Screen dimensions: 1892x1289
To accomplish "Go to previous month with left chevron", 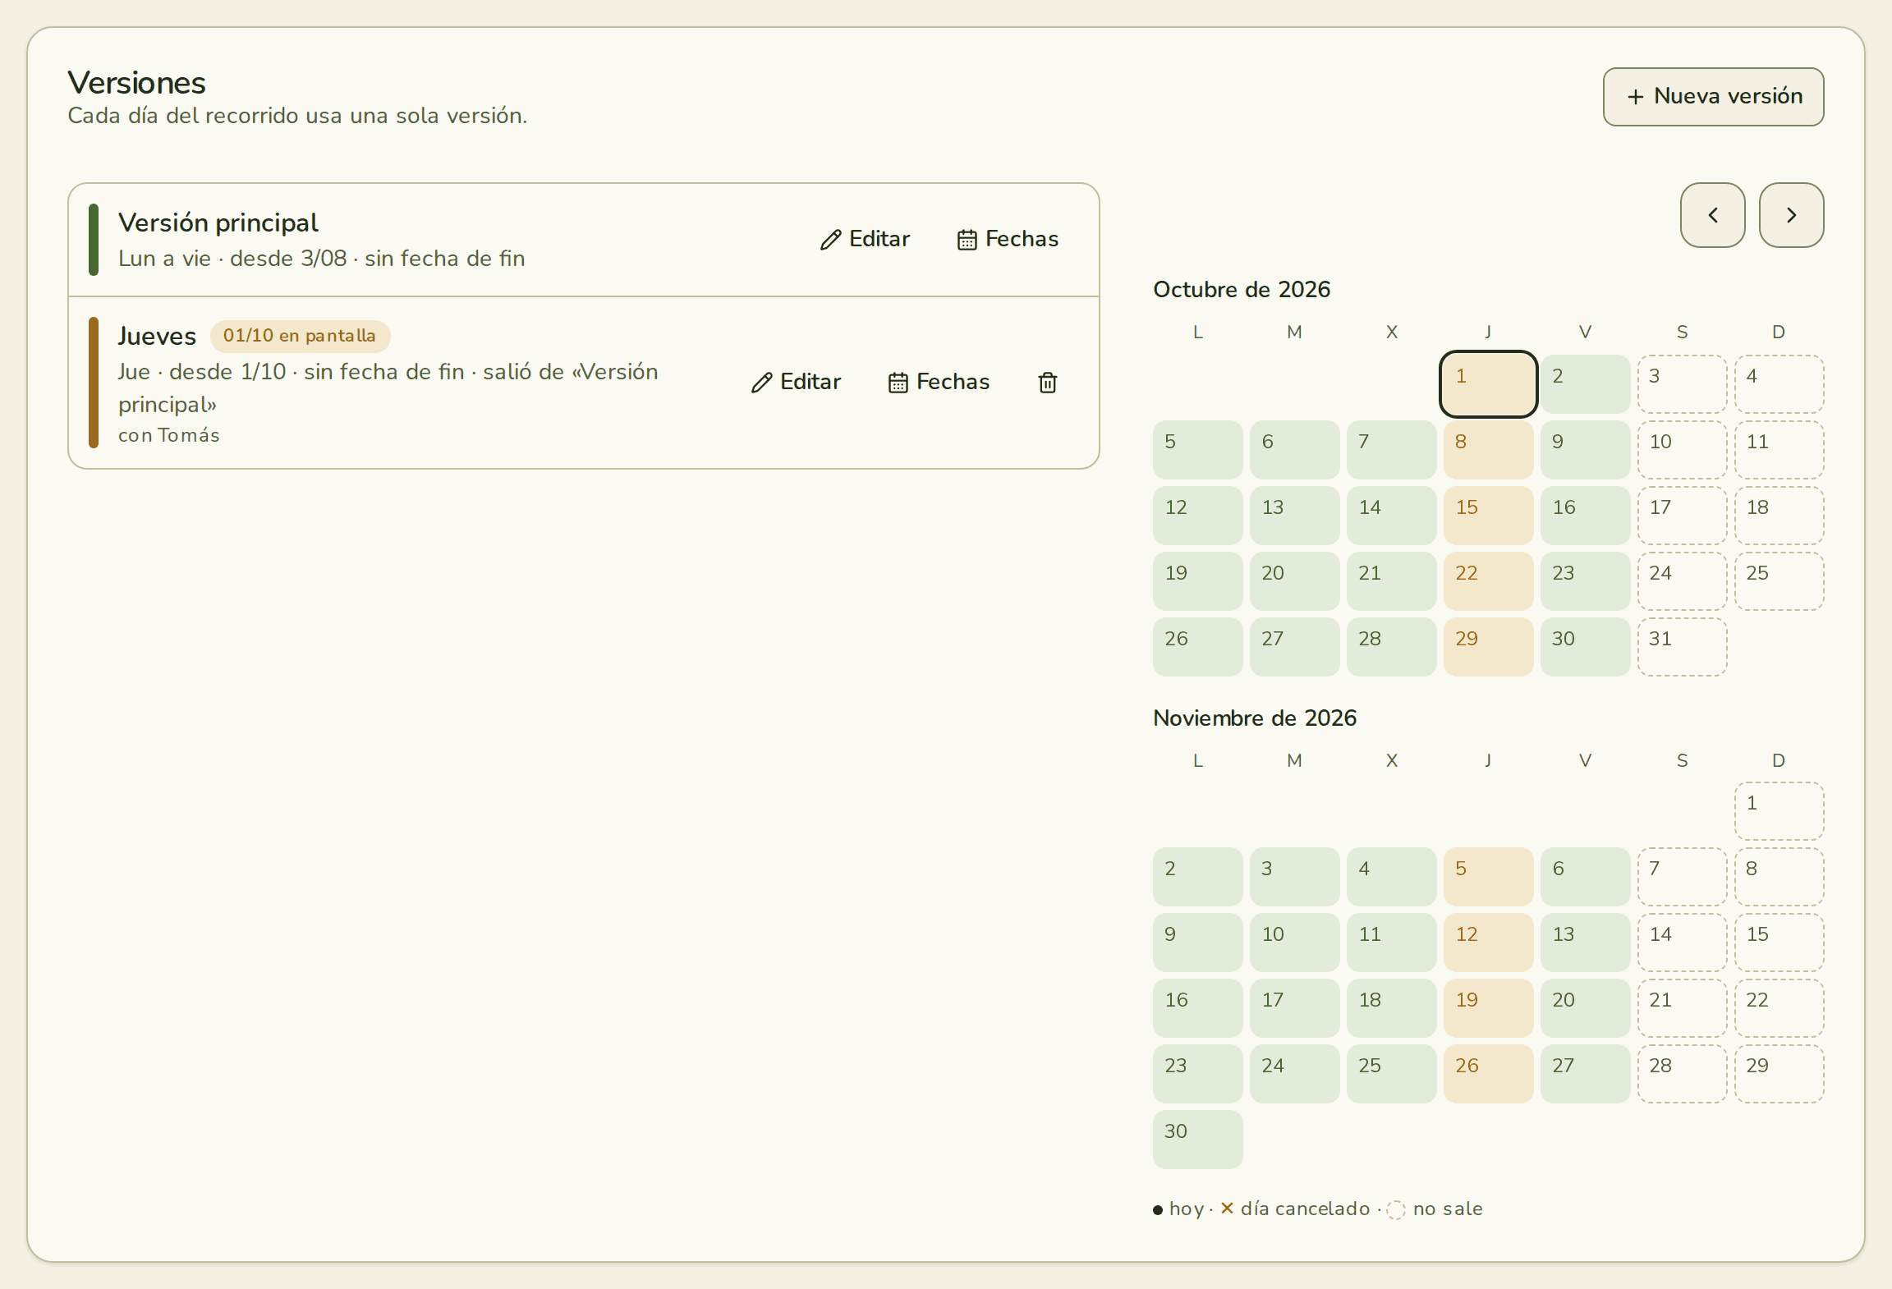I will tap(1712, 215).
